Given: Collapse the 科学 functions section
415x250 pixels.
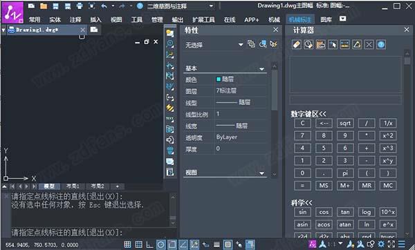Looking at the screenshot, I should coord(302,203).
